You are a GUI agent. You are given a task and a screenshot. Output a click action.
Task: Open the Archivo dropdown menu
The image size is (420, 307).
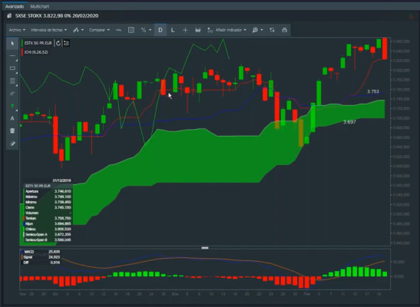click(x=17, y=30)
